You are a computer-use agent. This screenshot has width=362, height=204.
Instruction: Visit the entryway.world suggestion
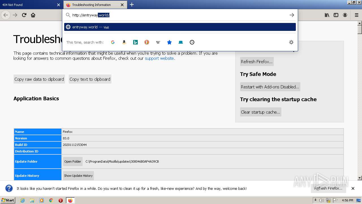(180, 27)
